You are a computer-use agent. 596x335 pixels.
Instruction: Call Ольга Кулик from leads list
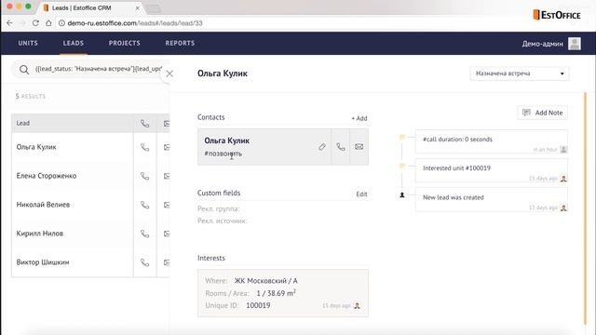pos(145,147)
